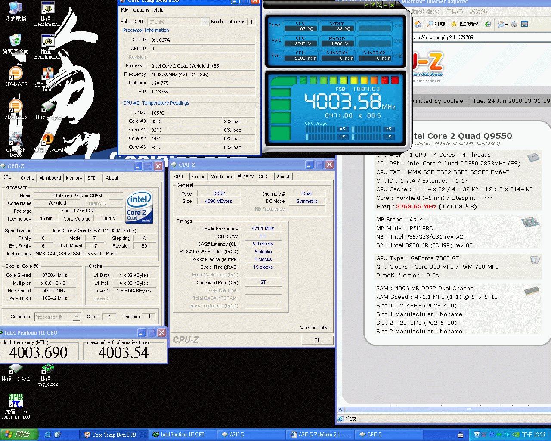551x441 pixels.
Task: Click the Edit page icon in IE toolbar
Action: pyautogui.click(x=524, y=24)
